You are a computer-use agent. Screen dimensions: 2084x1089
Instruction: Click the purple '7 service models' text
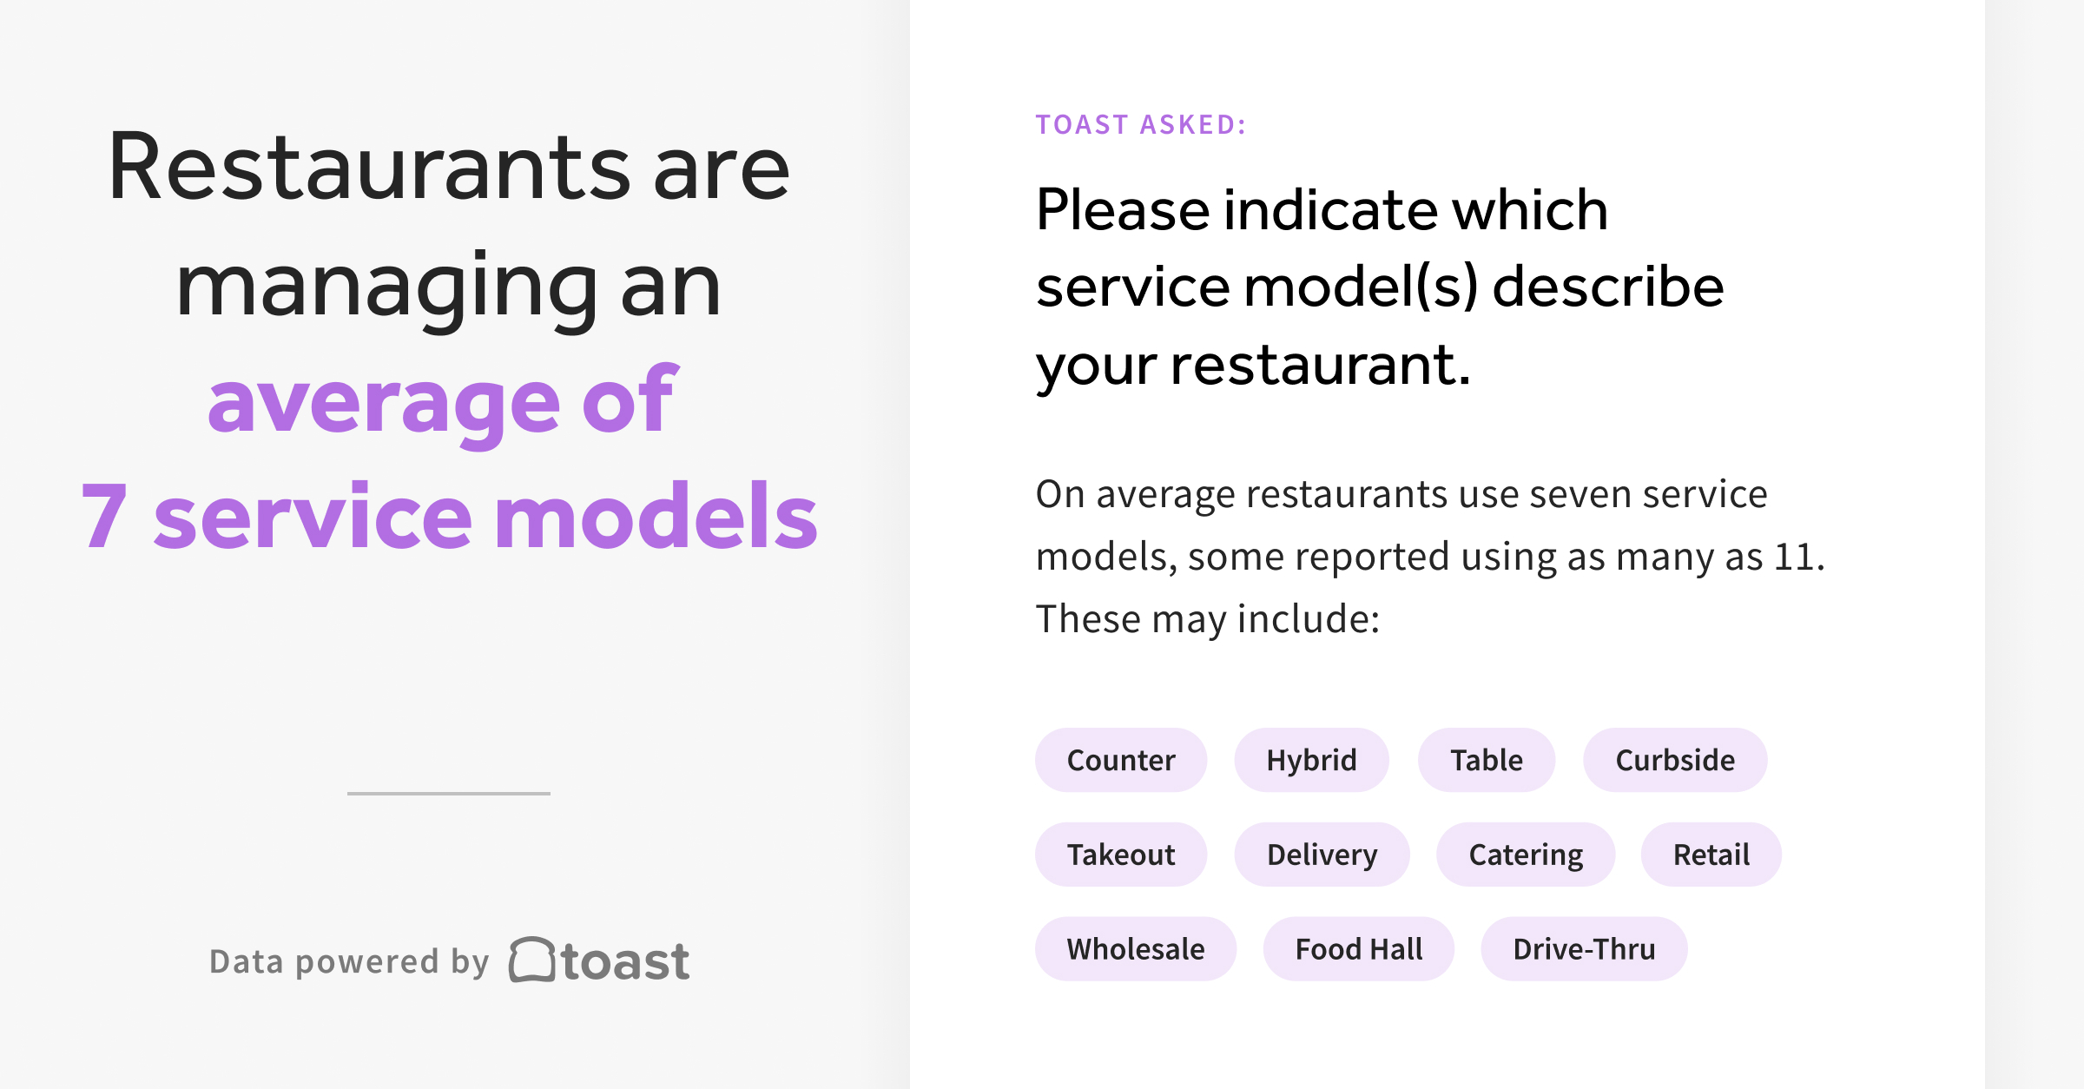point(449,516)
